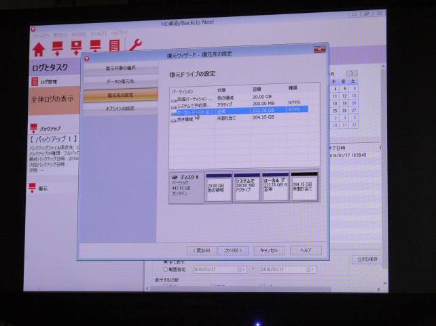
Task: Click the restore wizard dialog shield icon
Action: point(87,58)
